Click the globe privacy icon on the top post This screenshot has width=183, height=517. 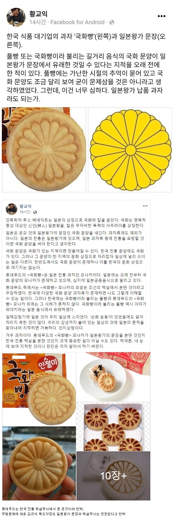[112, 22]
